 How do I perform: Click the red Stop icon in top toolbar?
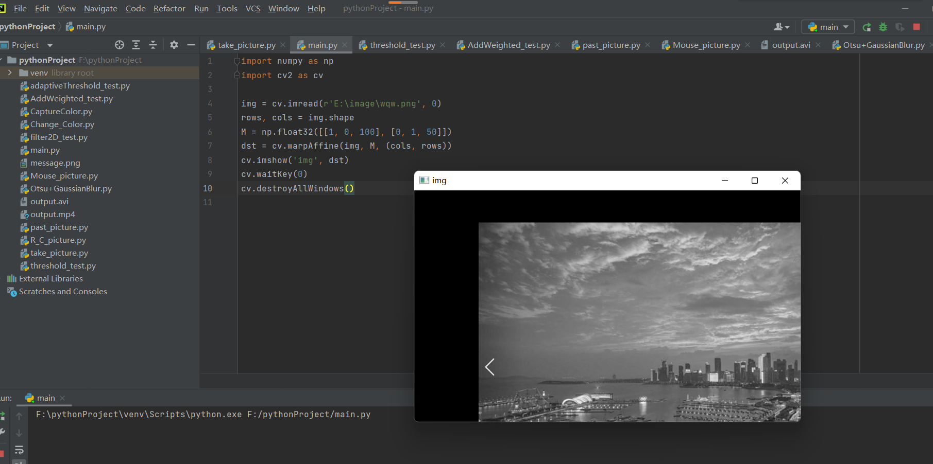tap(917, 27)
